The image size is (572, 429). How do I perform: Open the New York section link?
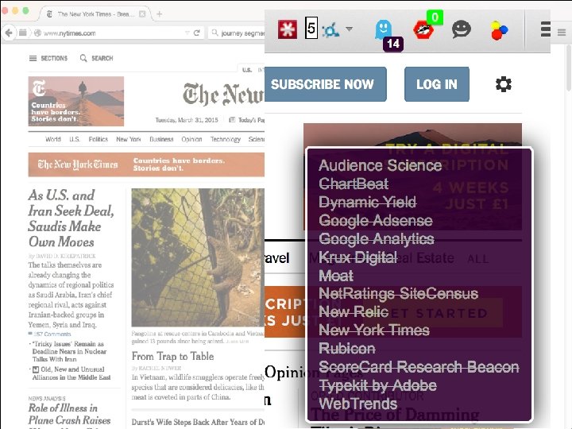click(129, 139)
